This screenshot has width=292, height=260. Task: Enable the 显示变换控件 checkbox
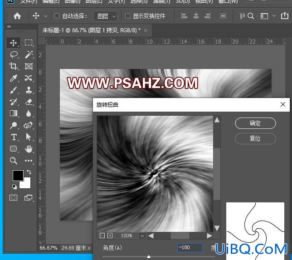click(x=127, y=16)
